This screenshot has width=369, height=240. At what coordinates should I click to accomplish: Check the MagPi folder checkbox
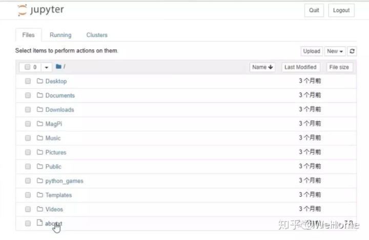click(28, 124)
